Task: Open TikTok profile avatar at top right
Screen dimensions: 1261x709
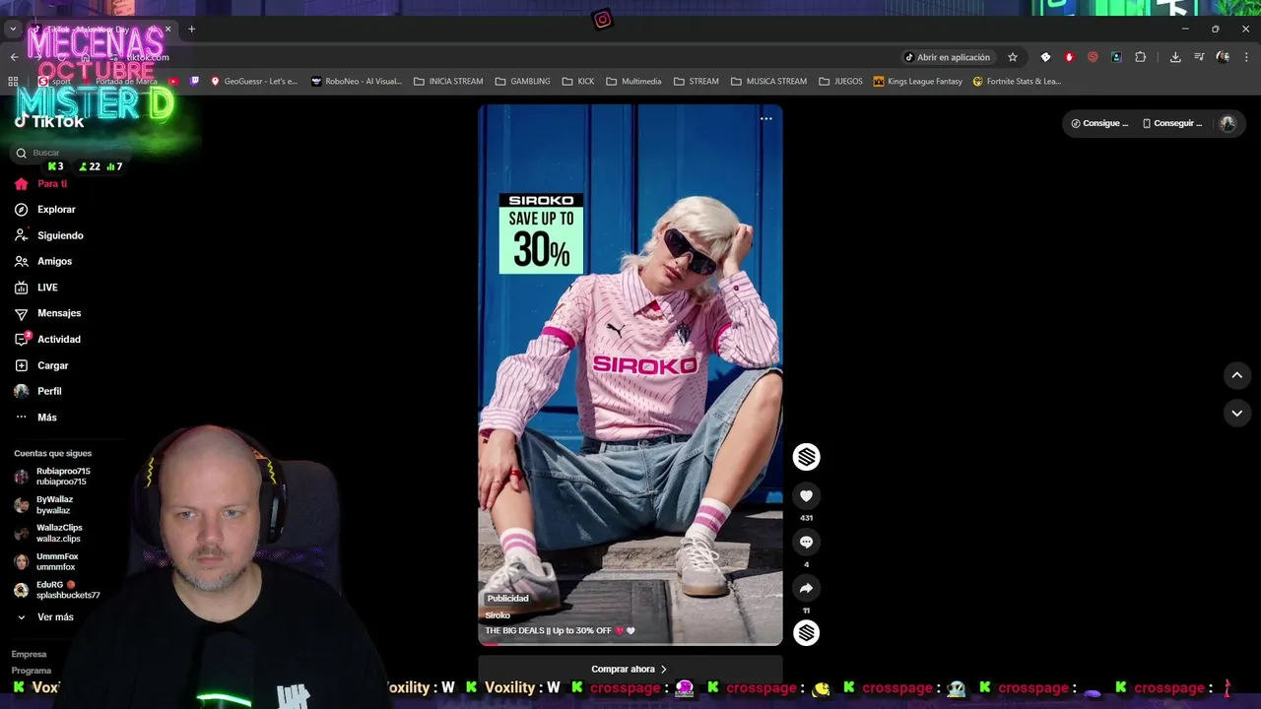Action: 1228,123
